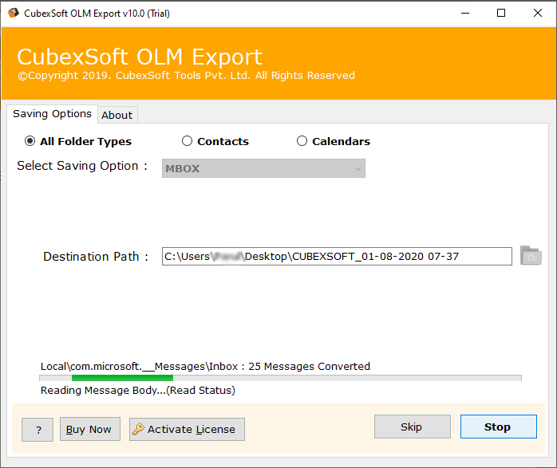Maximize the CubexSoft OLM Export window
Viewport: 557px width, 468px height.
(x=501, y=13)
